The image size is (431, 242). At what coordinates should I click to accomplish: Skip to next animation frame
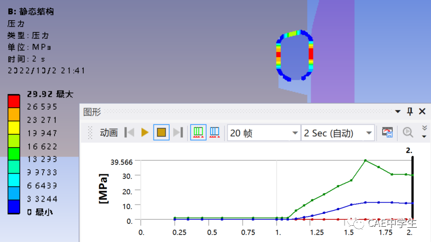pos(178,132)
